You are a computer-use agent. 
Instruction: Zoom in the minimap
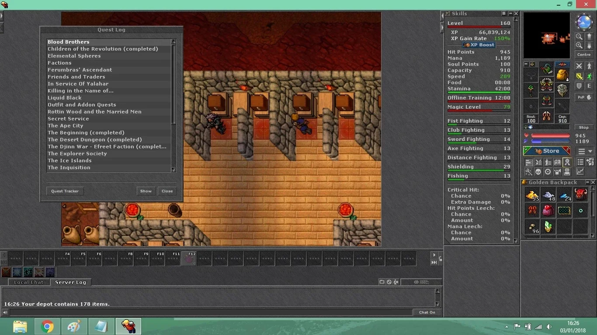coord(579,45)
